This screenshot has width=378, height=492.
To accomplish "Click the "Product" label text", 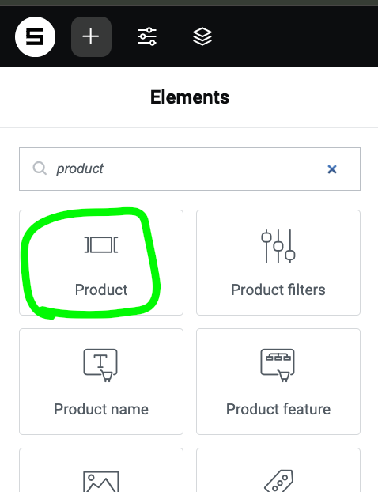I will [101, 290].
